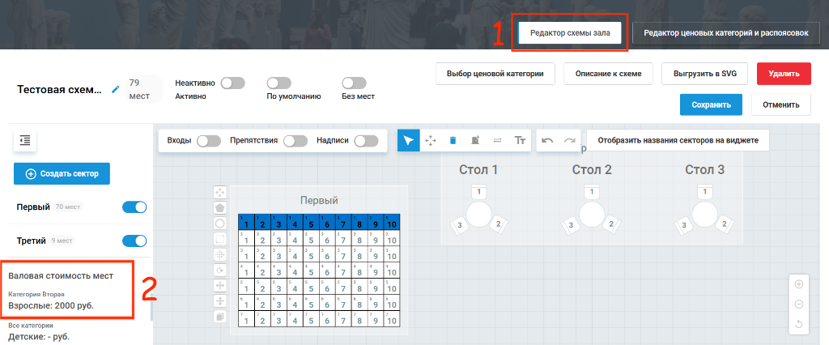Click the Создать сектор button
This screenshot has height=345, width=829.
coord(62,173)
